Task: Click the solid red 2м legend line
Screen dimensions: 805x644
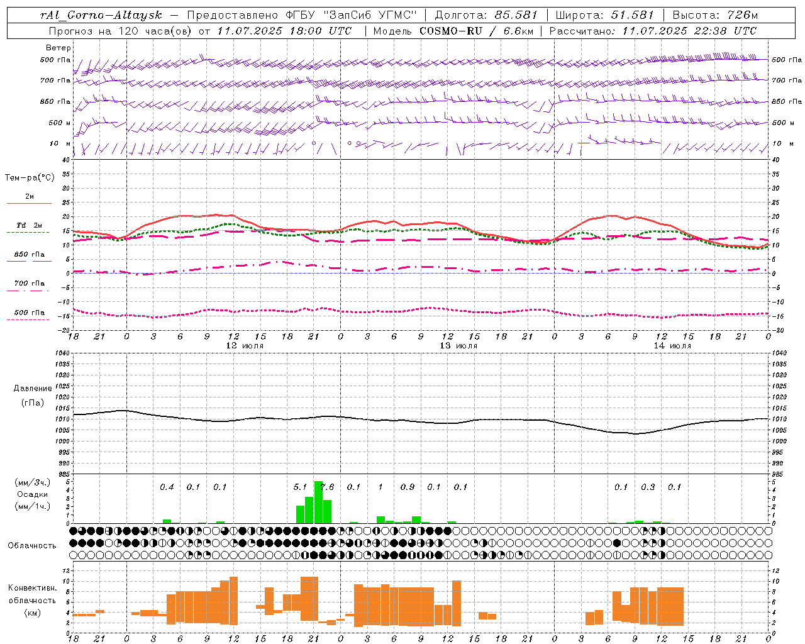Action: 29,204
